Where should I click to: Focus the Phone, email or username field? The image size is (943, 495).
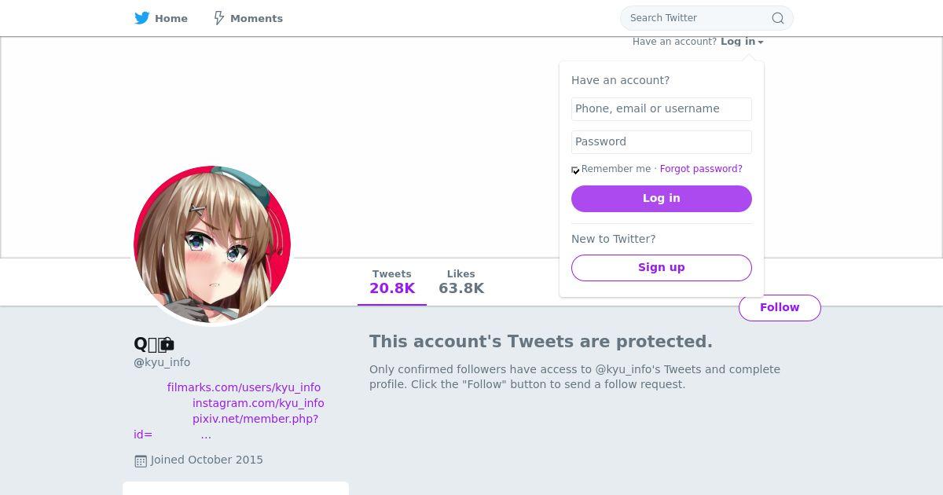662,109
